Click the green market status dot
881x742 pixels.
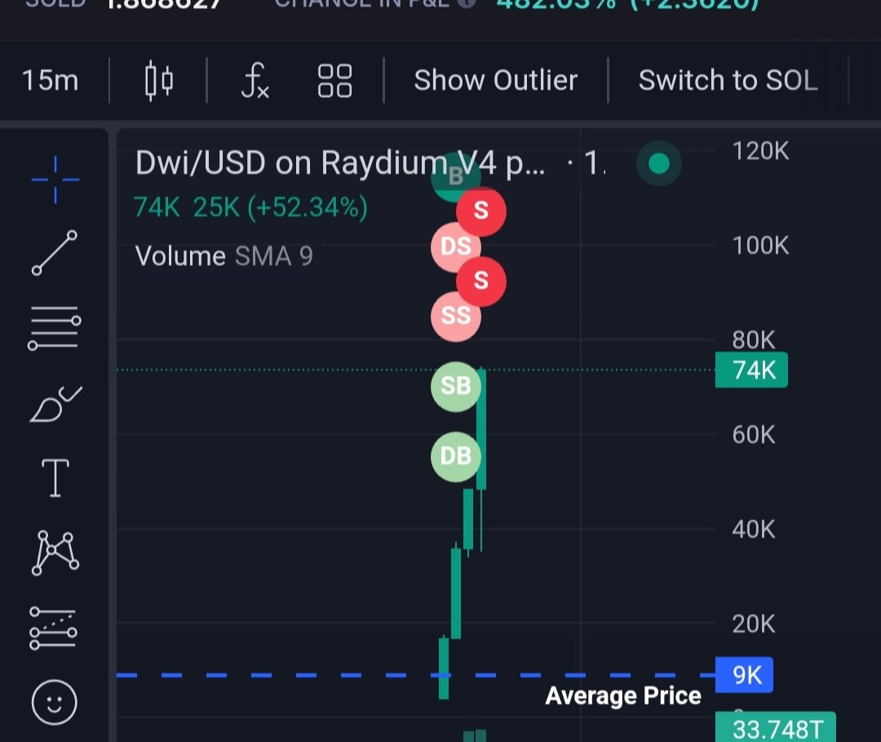(x=658, y=163)
